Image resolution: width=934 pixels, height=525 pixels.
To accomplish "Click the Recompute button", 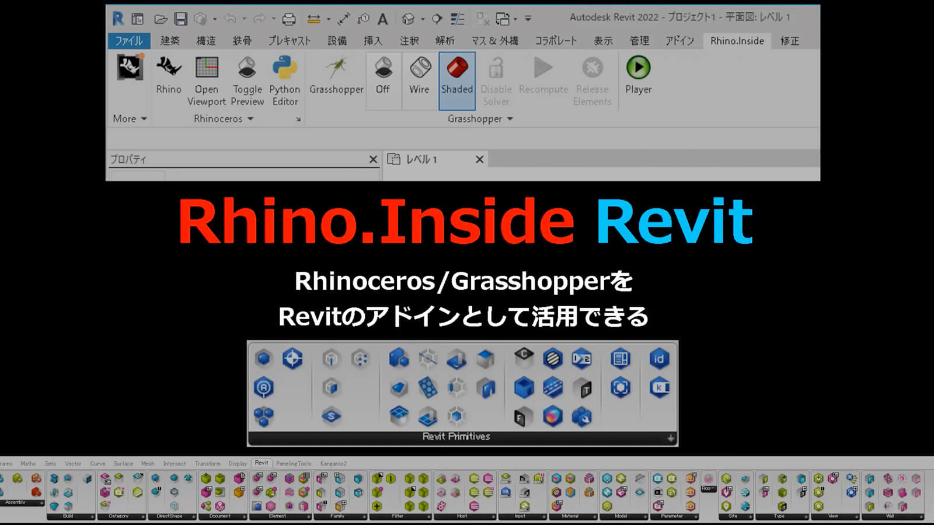I will coord(543,75).
